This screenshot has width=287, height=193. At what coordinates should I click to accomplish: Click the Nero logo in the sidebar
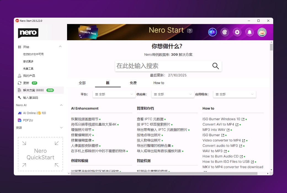[x=28, y=33]
